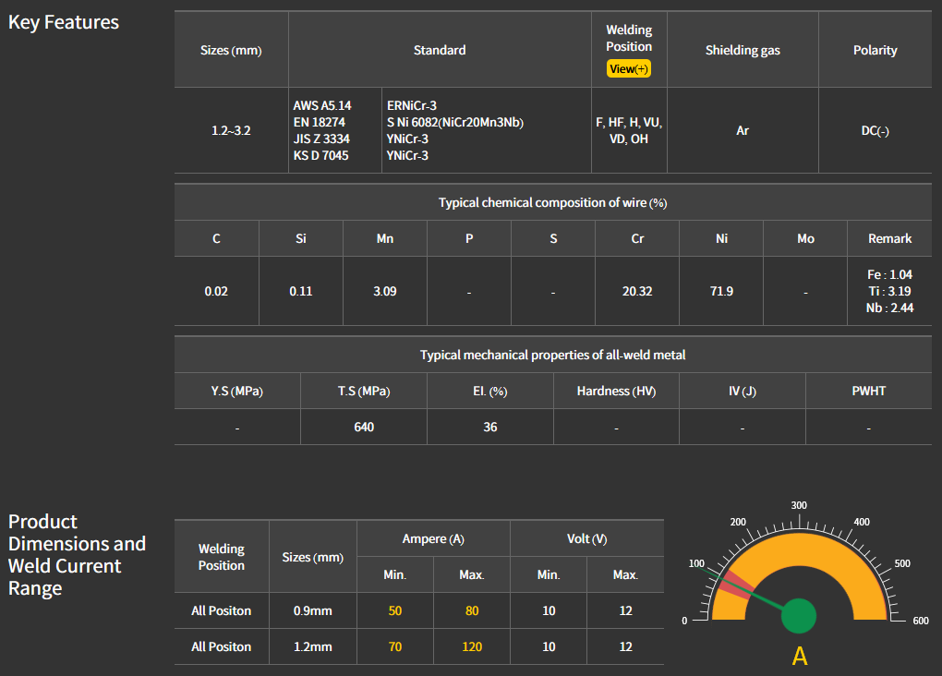
Task: Select the Key Features section heading
Action: [64, 22]
